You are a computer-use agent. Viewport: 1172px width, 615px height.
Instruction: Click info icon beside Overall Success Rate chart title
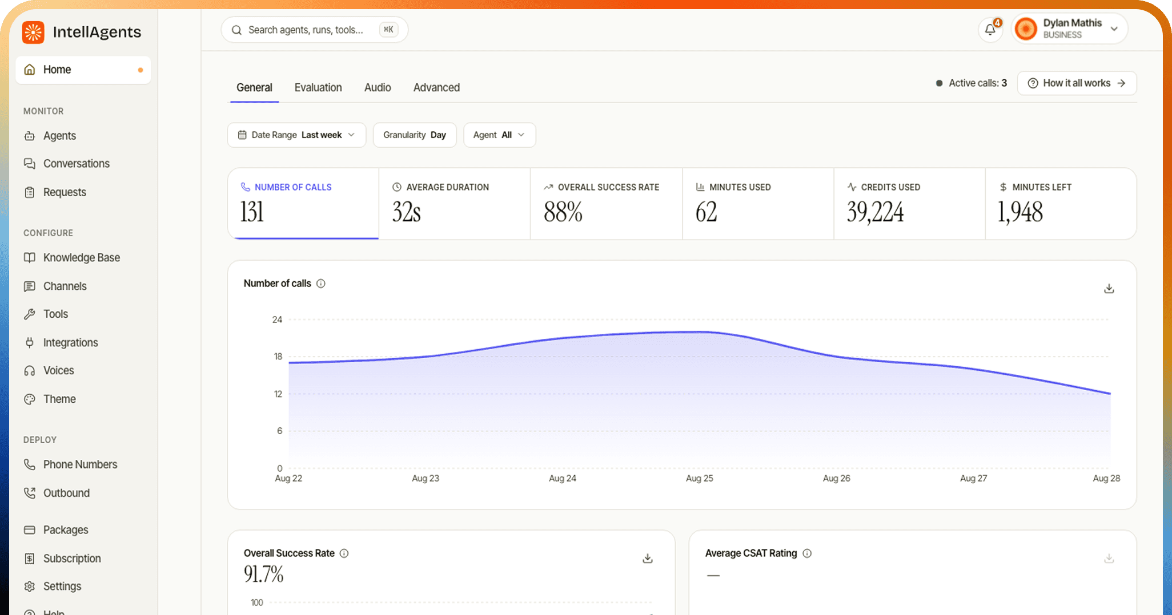click(344, 553)
